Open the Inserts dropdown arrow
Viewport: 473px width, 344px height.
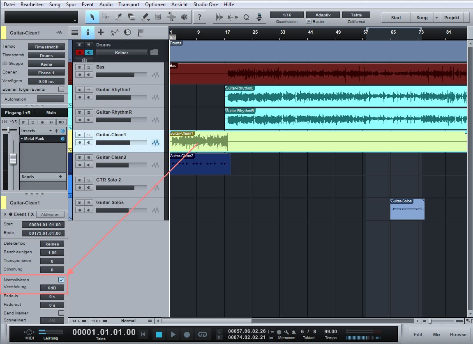(51, 131)
